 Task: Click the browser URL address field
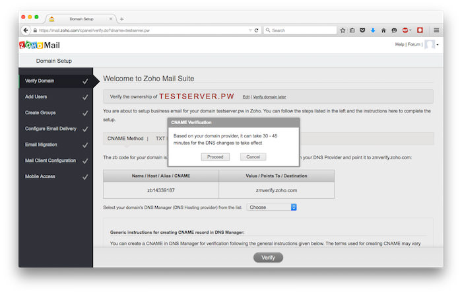click(141, 30)
